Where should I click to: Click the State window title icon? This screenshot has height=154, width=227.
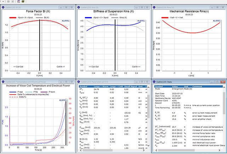tap(154, 81)
